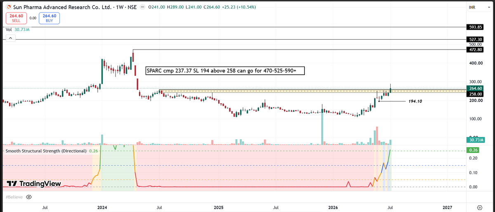The height and width of the screenshot is (212, 495).
Task: Click the 30.73M volume axis label
Action: (x=476, y=141)
